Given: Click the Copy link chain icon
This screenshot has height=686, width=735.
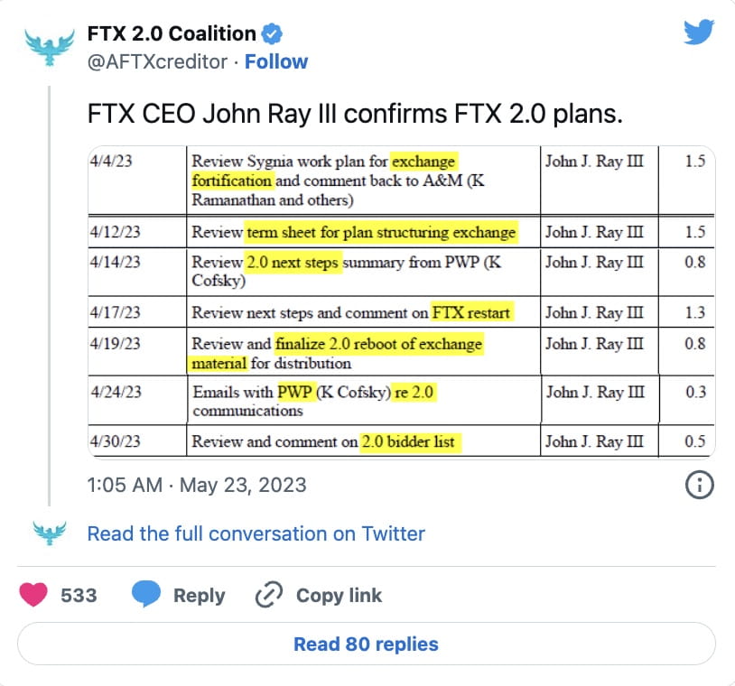Looking at the screenshot, I should pyautogui.click(x=266, y=595).
